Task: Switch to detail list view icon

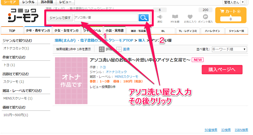Action: click(102, 49)
